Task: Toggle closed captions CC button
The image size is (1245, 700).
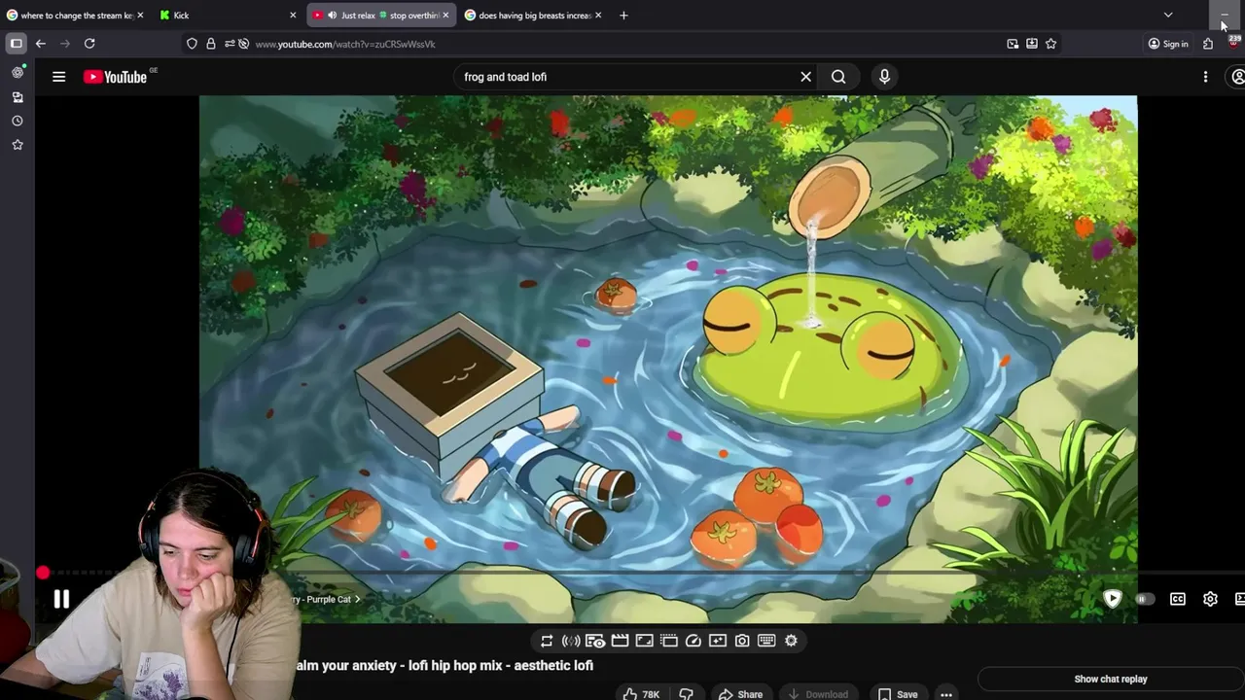Action: 1178,600
